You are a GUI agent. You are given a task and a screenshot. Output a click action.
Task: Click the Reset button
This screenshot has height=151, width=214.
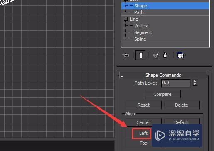(144, 105)
